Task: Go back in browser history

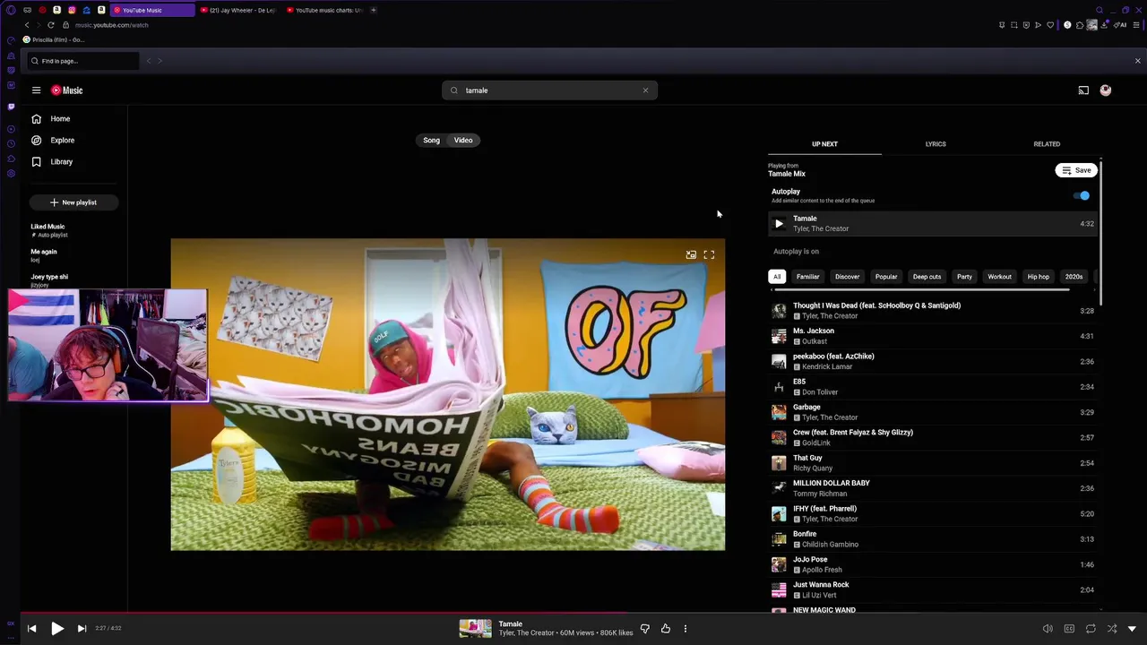Action: pos(27,25)
